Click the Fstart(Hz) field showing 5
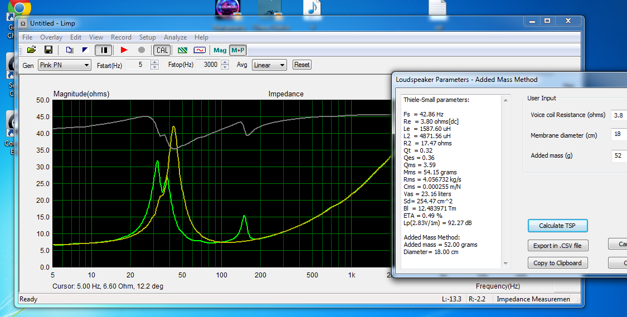627x317 pixels. 138,65
